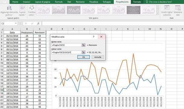The width and height of the screenshot is (184, 109).
Task: Open the Layout di pagina tab
Action: pos(43,2)
